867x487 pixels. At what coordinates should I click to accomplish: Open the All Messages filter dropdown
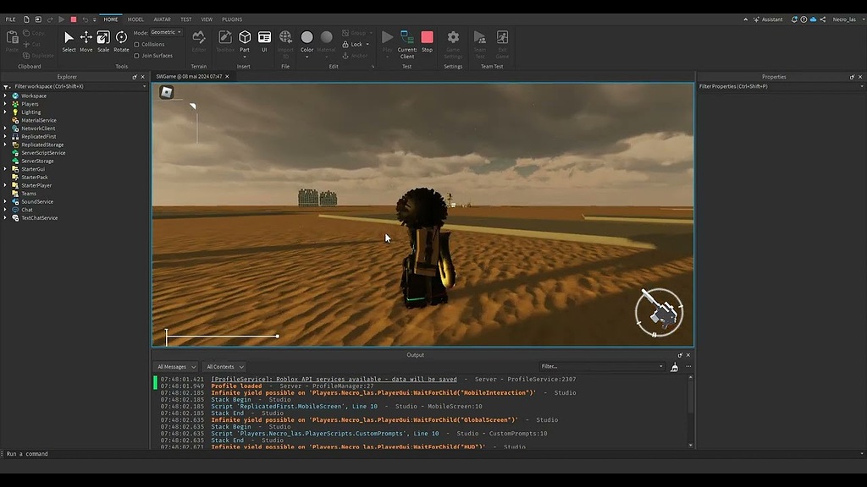(x=175, y=366)
